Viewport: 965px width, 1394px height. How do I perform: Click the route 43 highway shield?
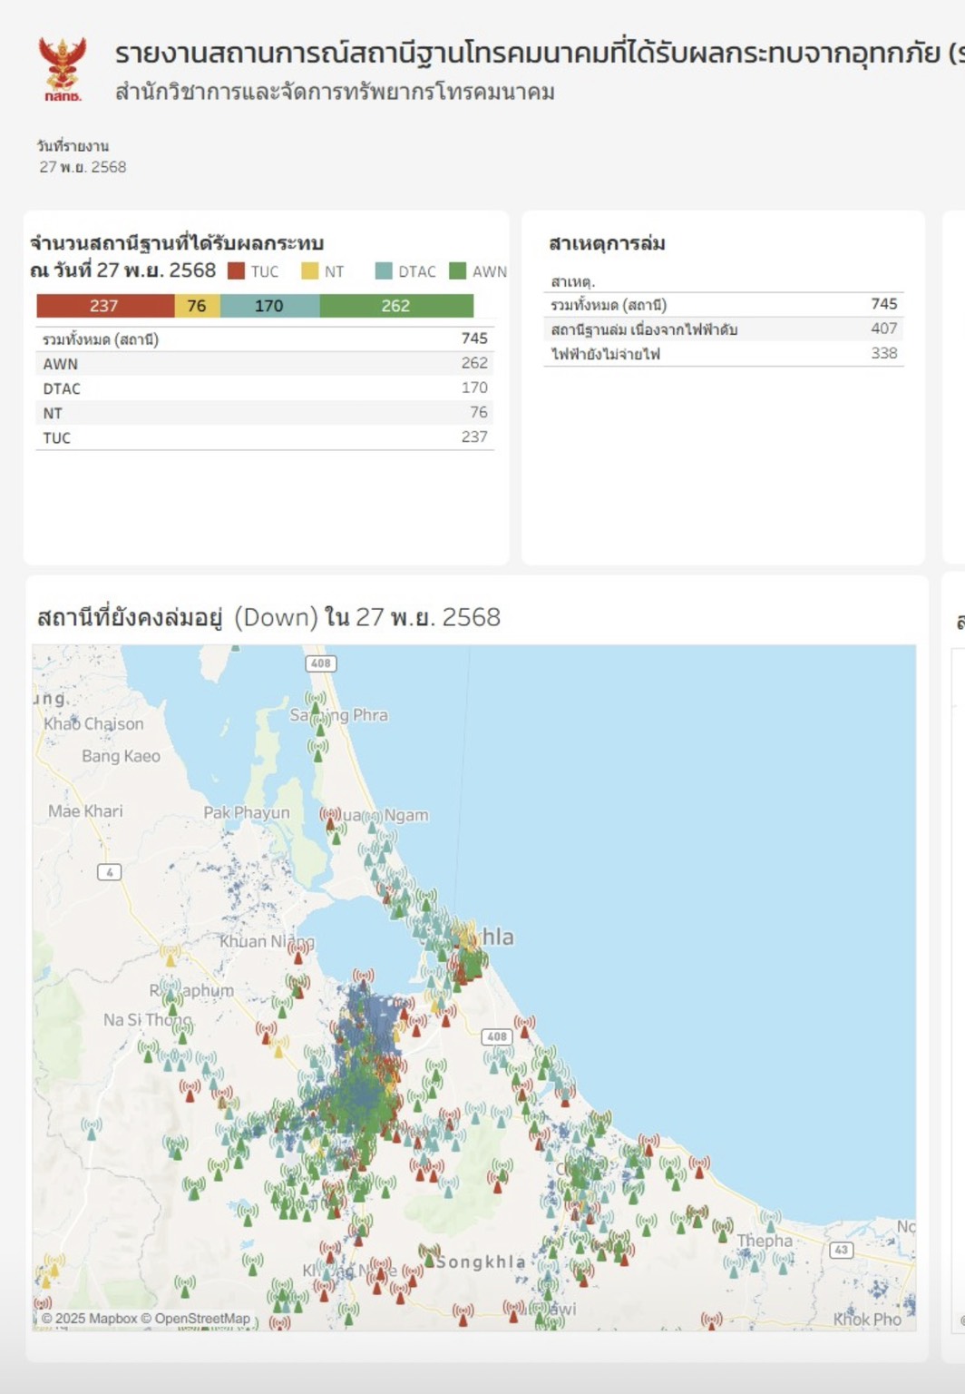[x=841, y=1250]
